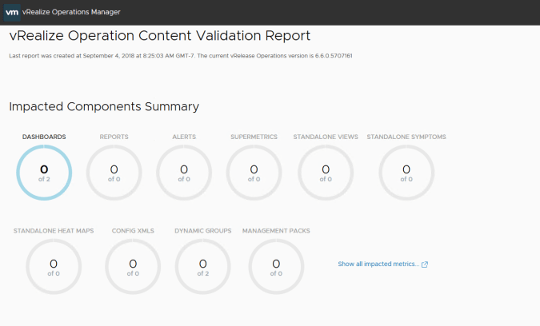Click the STANDALONE SYMPTOMS label
This screenshot has height=326, width=540.
coord(406,137)
